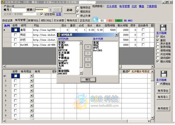
Task: Open the 扫货 video tutorial link
Action: (134, 6)
